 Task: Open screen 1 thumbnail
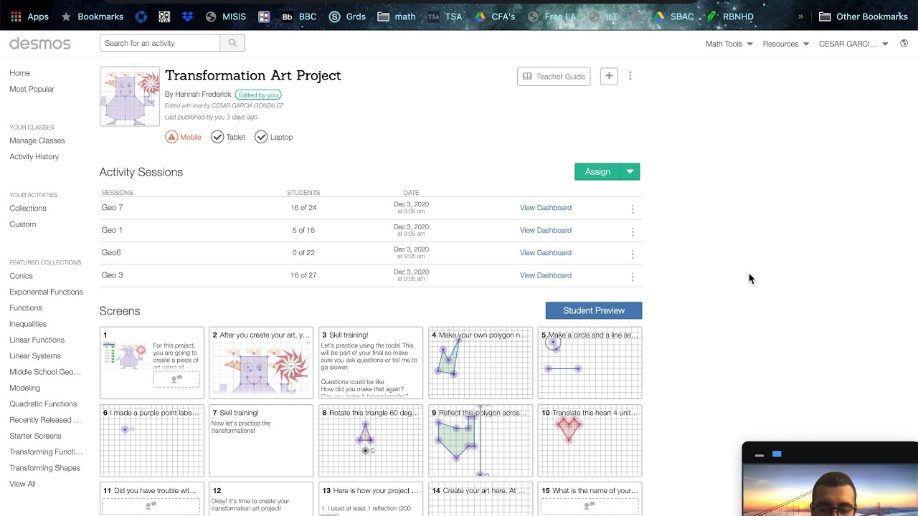152,363
